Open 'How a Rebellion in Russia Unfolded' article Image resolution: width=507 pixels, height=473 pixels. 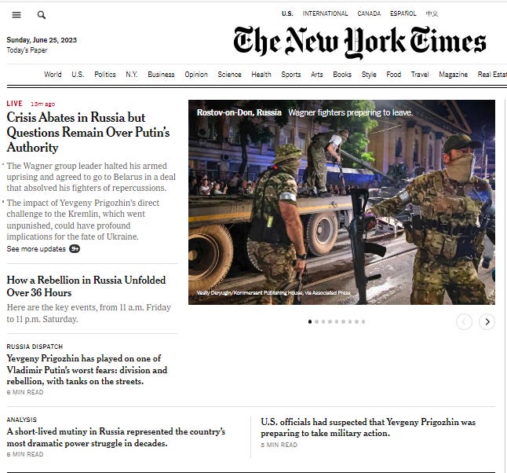86,286
